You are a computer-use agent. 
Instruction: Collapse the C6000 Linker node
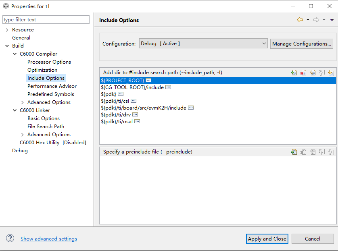15,110
